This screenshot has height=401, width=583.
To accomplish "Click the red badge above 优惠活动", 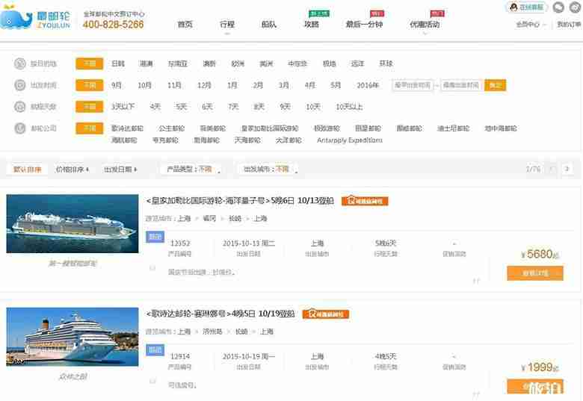I will [437, 13].
